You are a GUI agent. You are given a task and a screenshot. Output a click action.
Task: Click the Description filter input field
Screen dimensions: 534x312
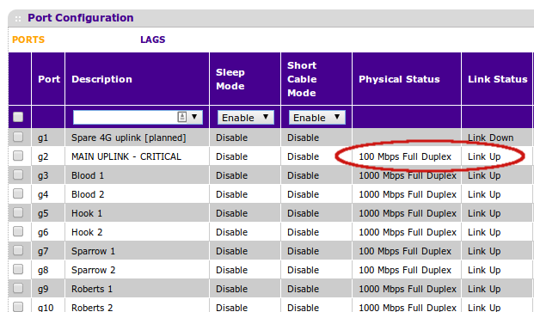coord(125,118)
